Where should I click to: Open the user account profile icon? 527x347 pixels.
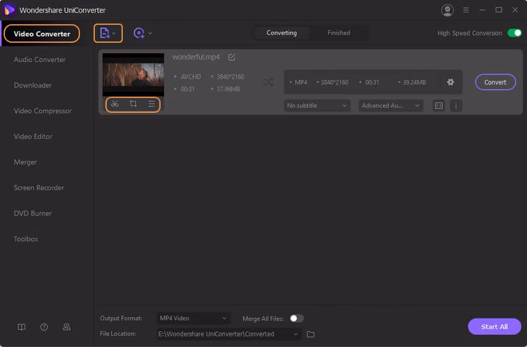click(x=448, y=10)
